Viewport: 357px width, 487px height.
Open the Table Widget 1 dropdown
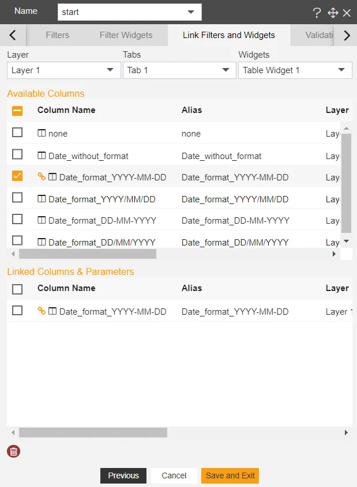click(x=295, y=70)
